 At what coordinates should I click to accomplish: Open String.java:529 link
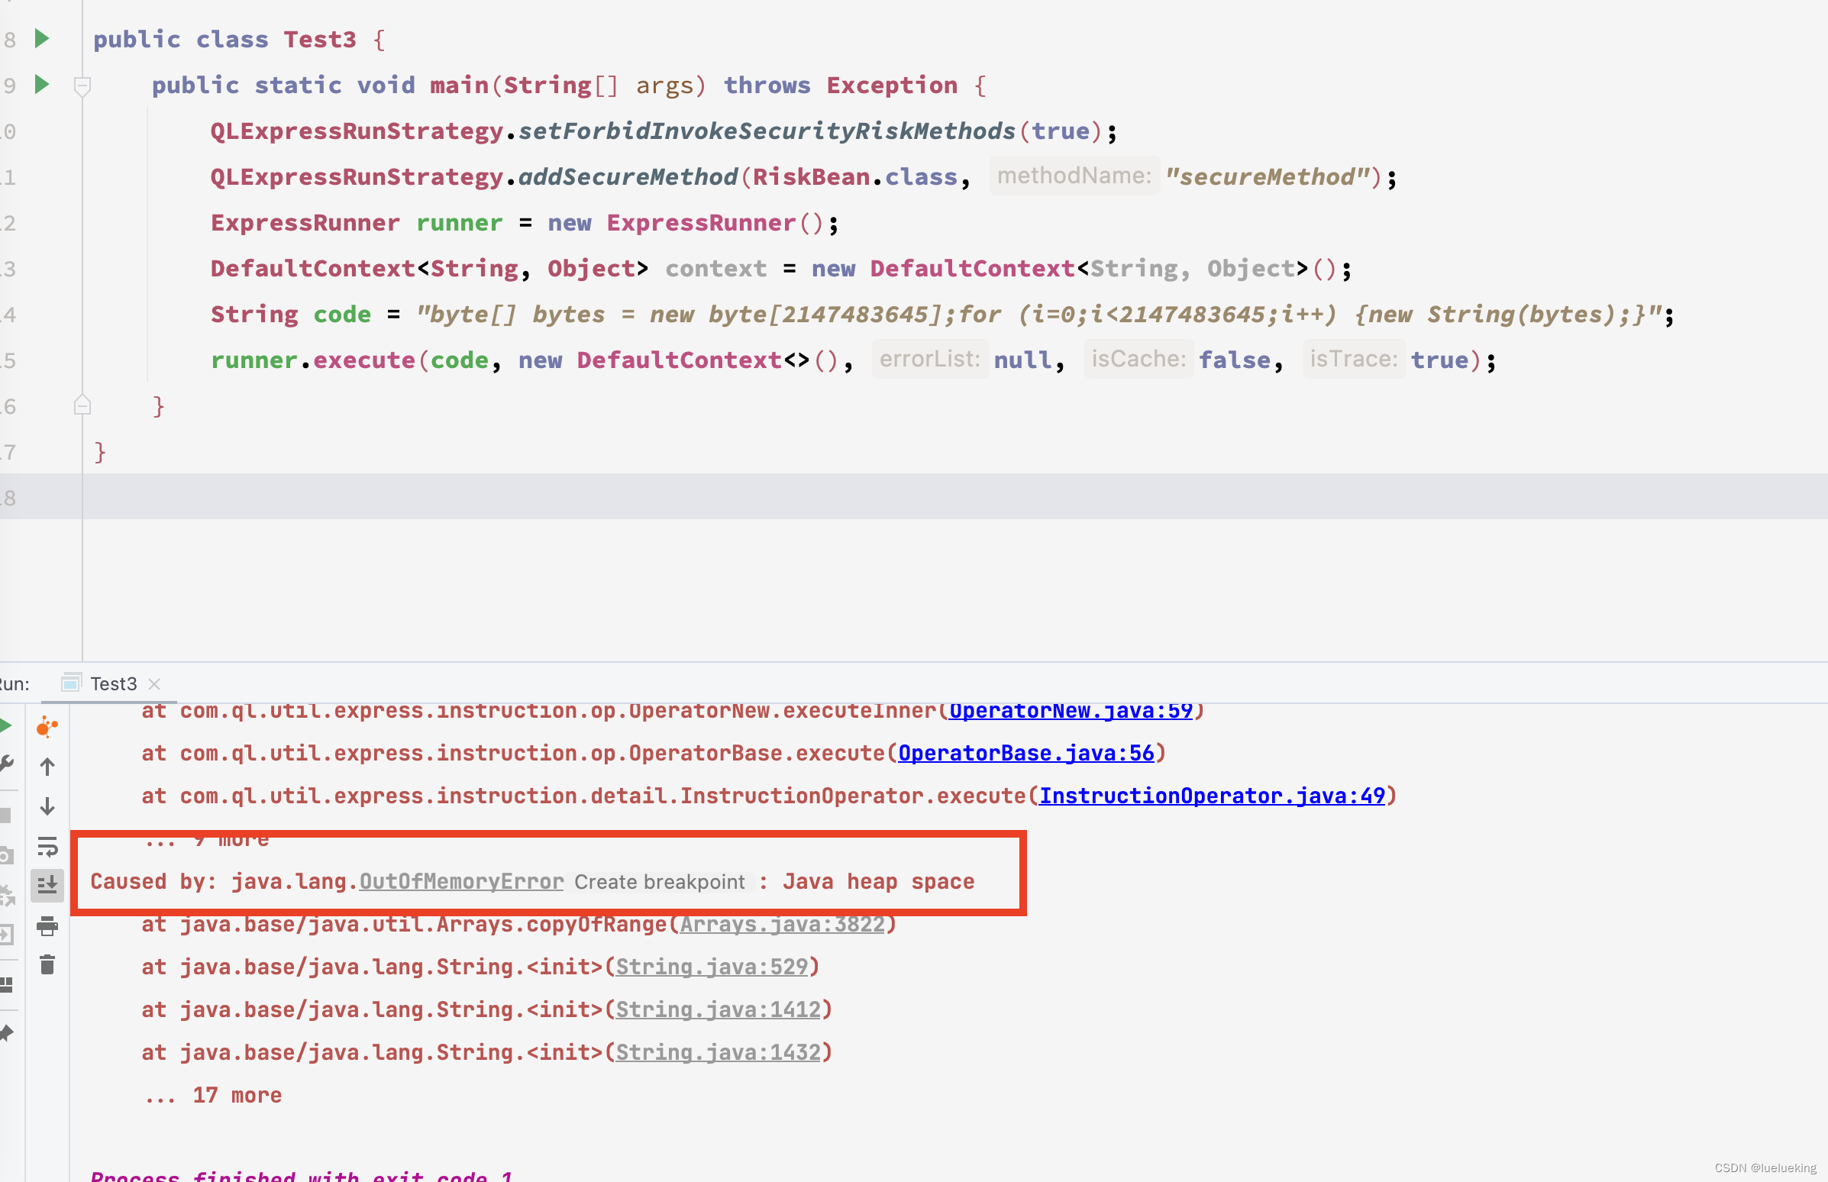712,967
